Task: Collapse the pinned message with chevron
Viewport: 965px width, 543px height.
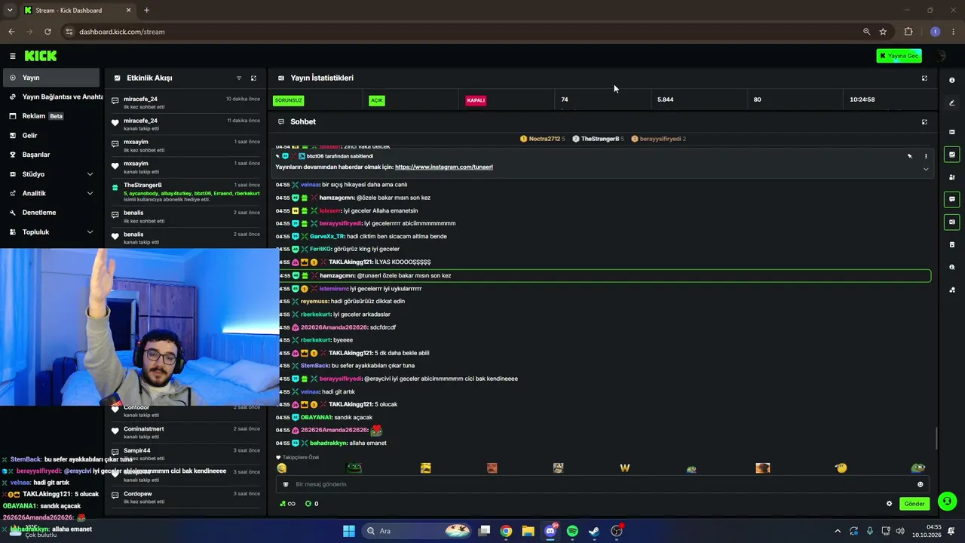Action: (926, 169)
